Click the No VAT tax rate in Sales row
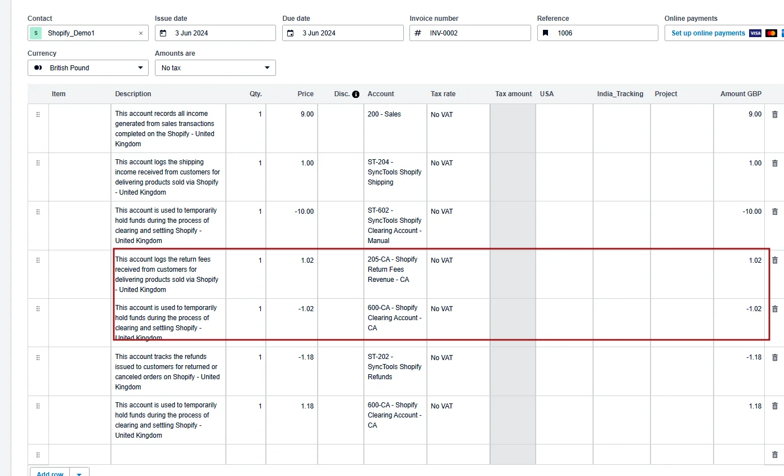The height and width of the screenshot is (476, 784). (x=442, y=115)
